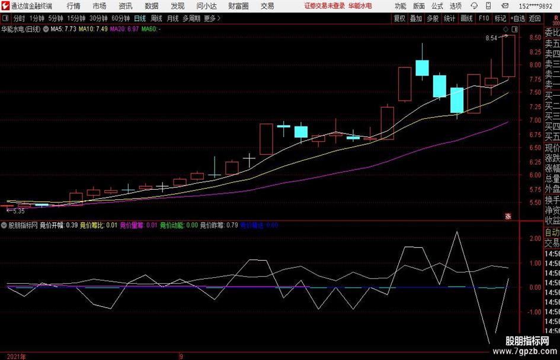The image size is (560, 360).
Task: Open the 公式 menu
Action: click(x=437, y=6)
